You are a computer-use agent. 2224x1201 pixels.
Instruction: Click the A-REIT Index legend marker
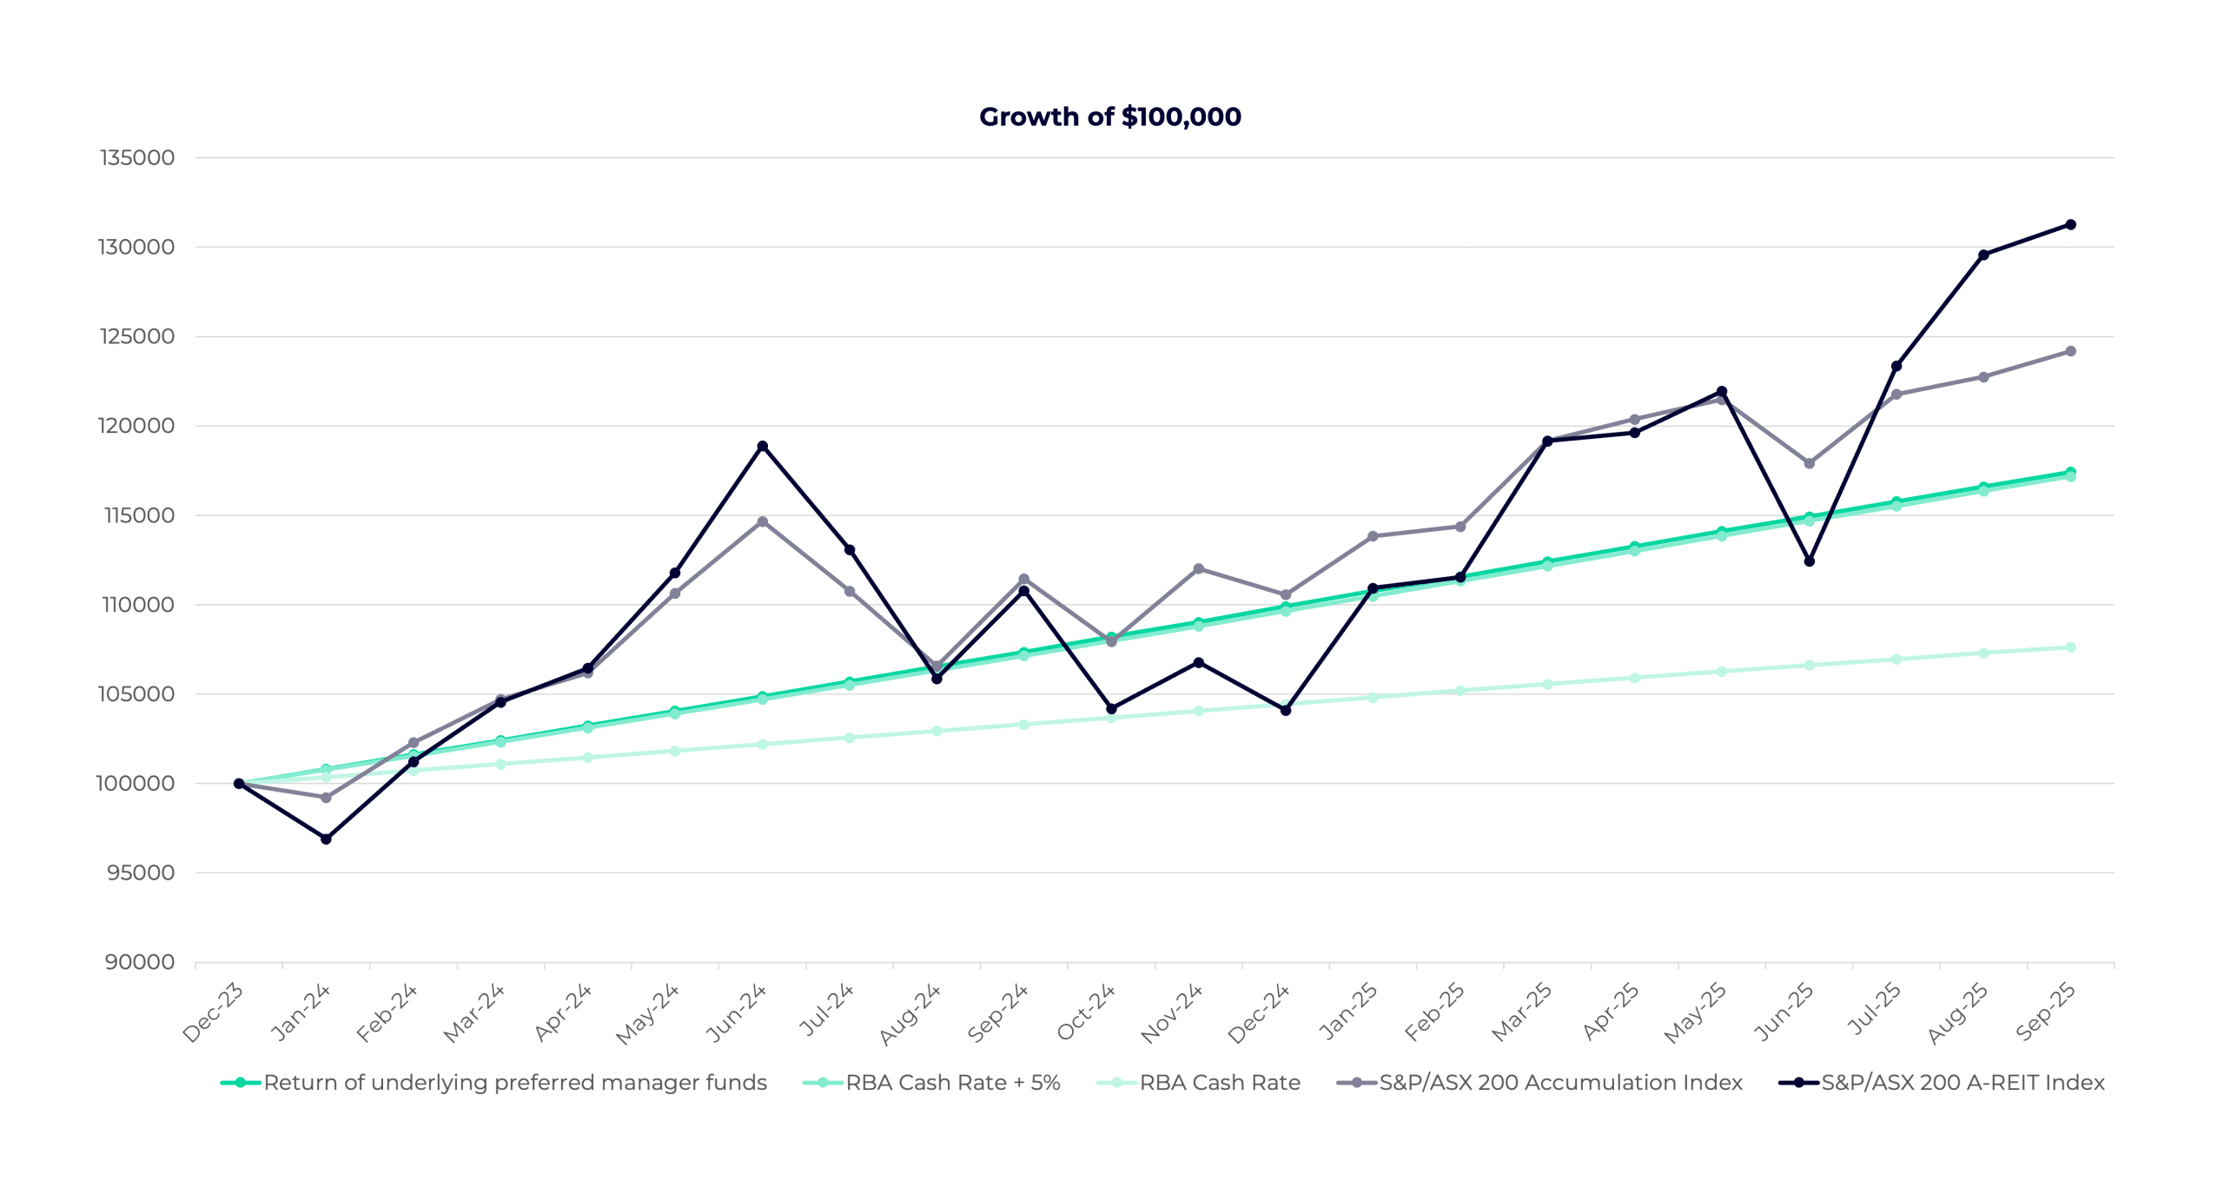coord(1798,1083)
